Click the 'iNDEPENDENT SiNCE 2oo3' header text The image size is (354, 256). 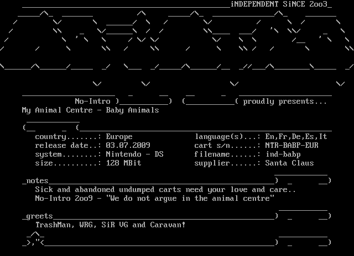tap(279, 4)
